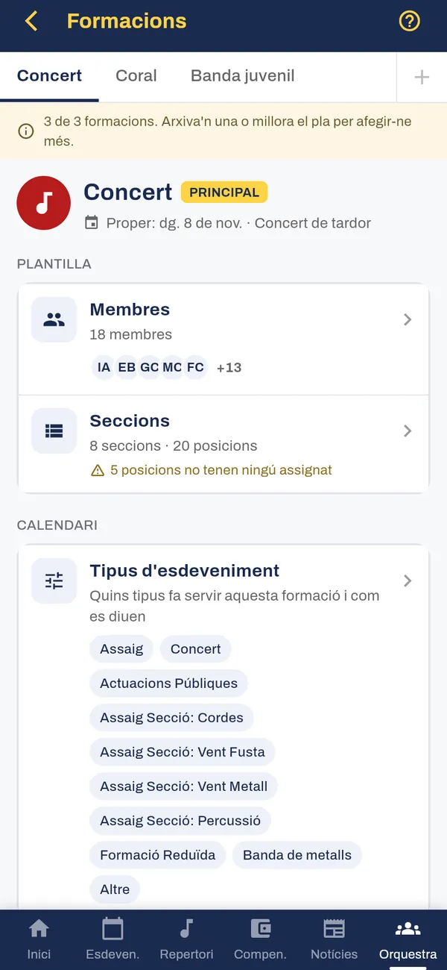Switch to the Banda juvenil tab
Screen dimensions: 447x970
(x=243, y=76)
